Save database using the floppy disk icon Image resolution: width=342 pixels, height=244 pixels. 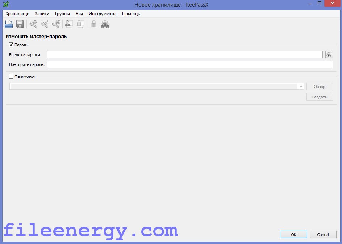click(x=20, y=24)
